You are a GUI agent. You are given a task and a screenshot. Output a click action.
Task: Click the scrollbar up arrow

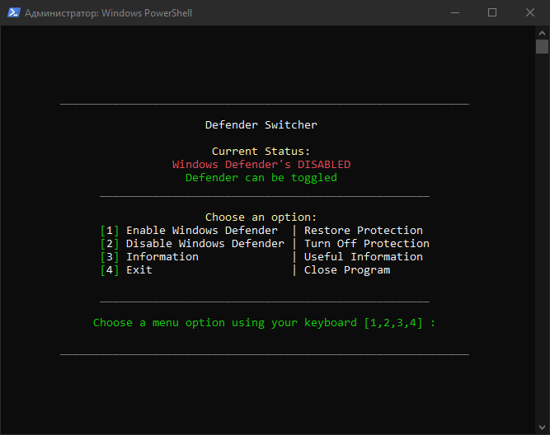coord(542,33)
